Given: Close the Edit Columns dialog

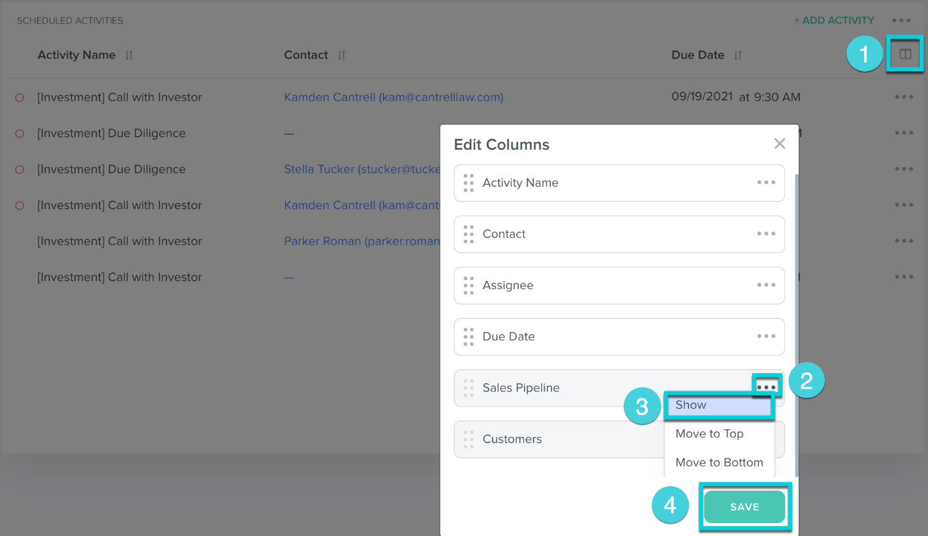Looking at the screenshot, I should click(x=779, y=144).
